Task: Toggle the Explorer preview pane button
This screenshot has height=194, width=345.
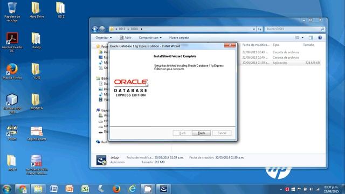Action: click(311, 38)
